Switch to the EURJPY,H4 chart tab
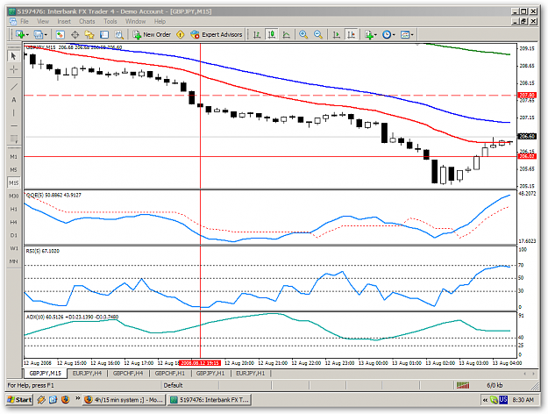 (87, 373)
